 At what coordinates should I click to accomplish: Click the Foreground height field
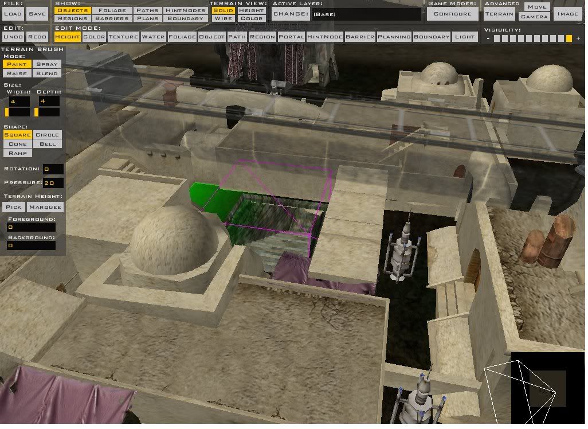(31, 227)
